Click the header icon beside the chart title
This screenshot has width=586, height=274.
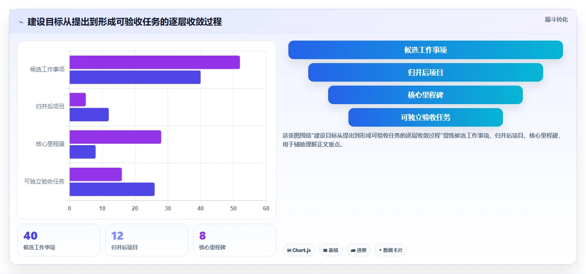(x=21, y=22)
